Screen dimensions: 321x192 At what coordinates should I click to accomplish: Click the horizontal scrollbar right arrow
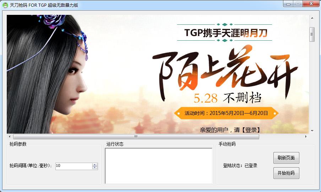tap(306, 136)
